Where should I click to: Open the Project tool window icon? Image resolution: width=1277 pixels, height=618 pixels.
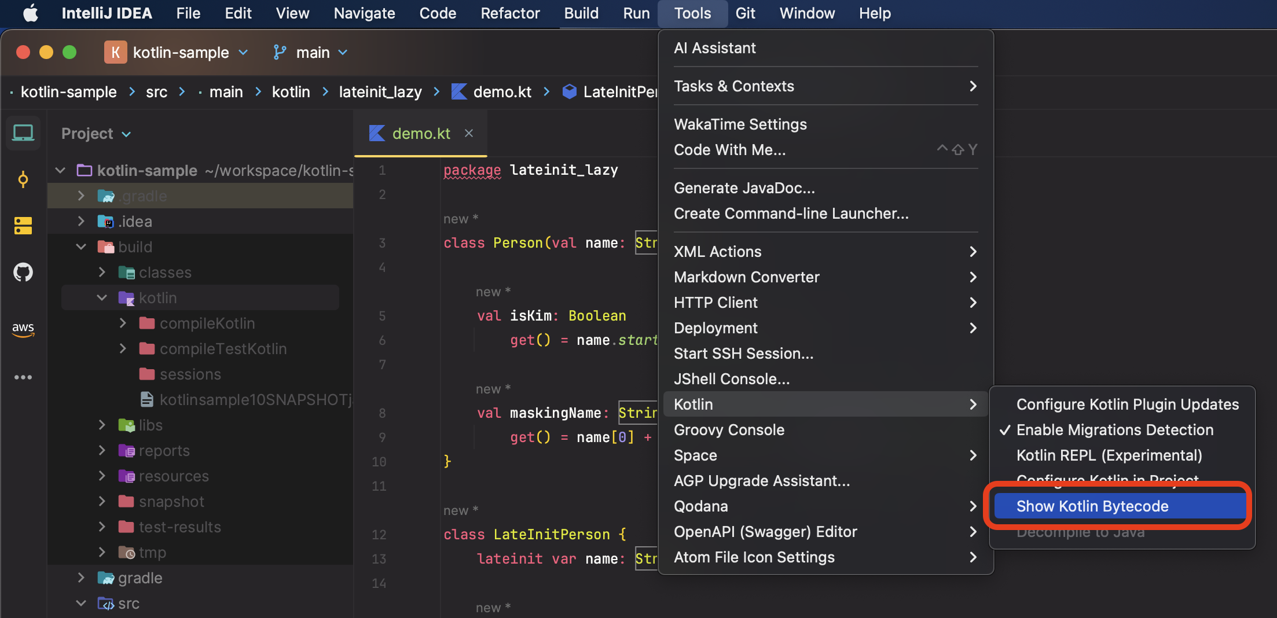(x=23, y=133)
